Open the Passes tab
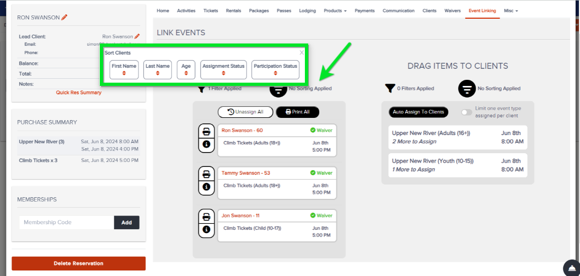The height and width of the screenshot is (276, 580). pyautogui.click(x=284, y=10)
